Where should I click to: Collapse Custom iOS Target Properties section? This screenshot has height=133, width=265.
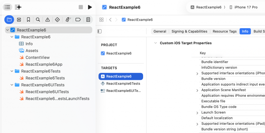point(155,43)
